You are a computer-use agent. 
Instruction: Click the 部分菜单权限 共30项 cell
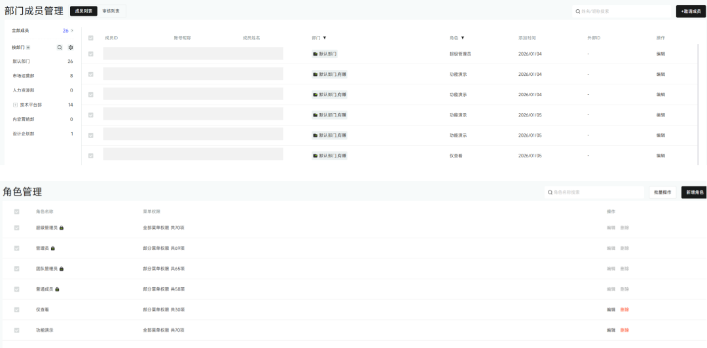point(164,309)
